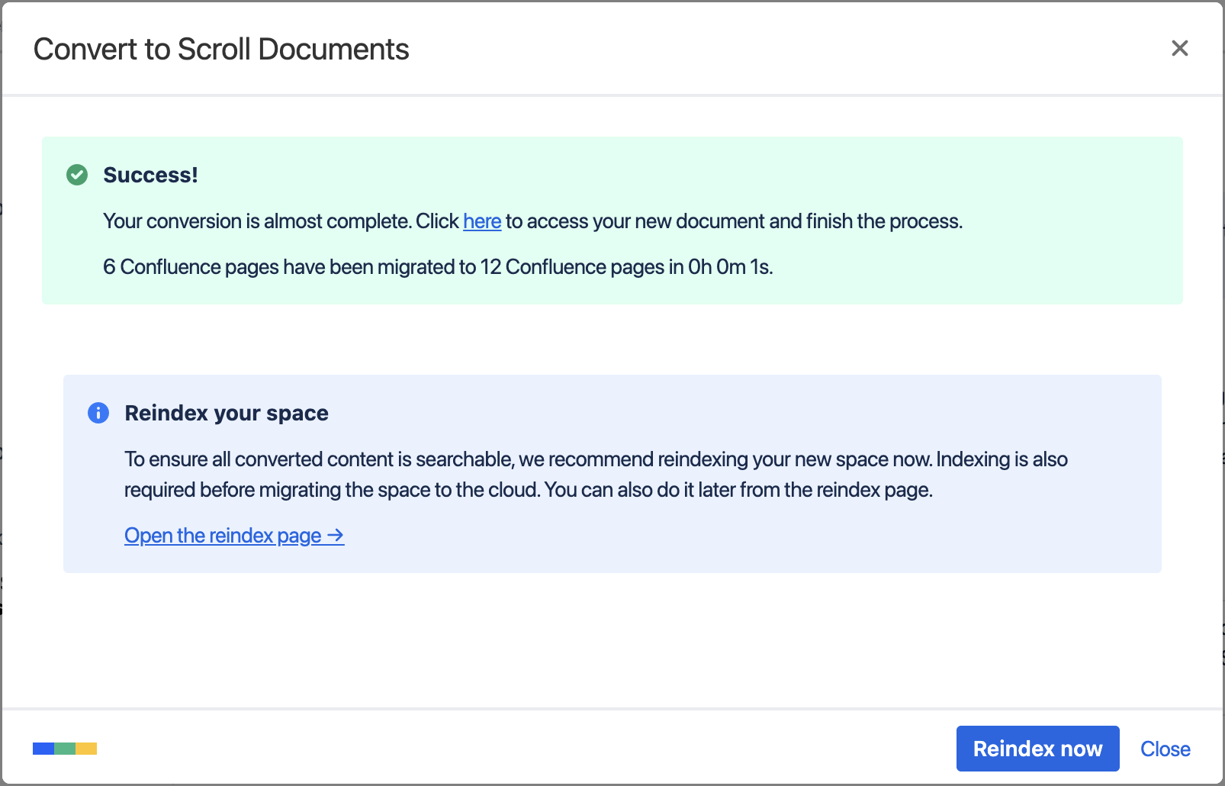Click the 'Success!' heading
The image size is (1225, 786).
(x=150, y=175)
